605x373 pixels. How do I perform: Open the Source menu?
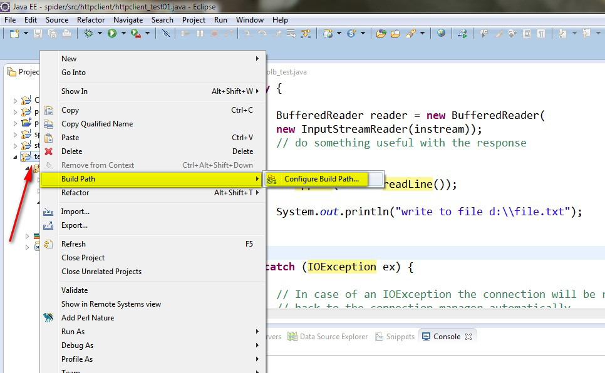[x=57, y=19]
